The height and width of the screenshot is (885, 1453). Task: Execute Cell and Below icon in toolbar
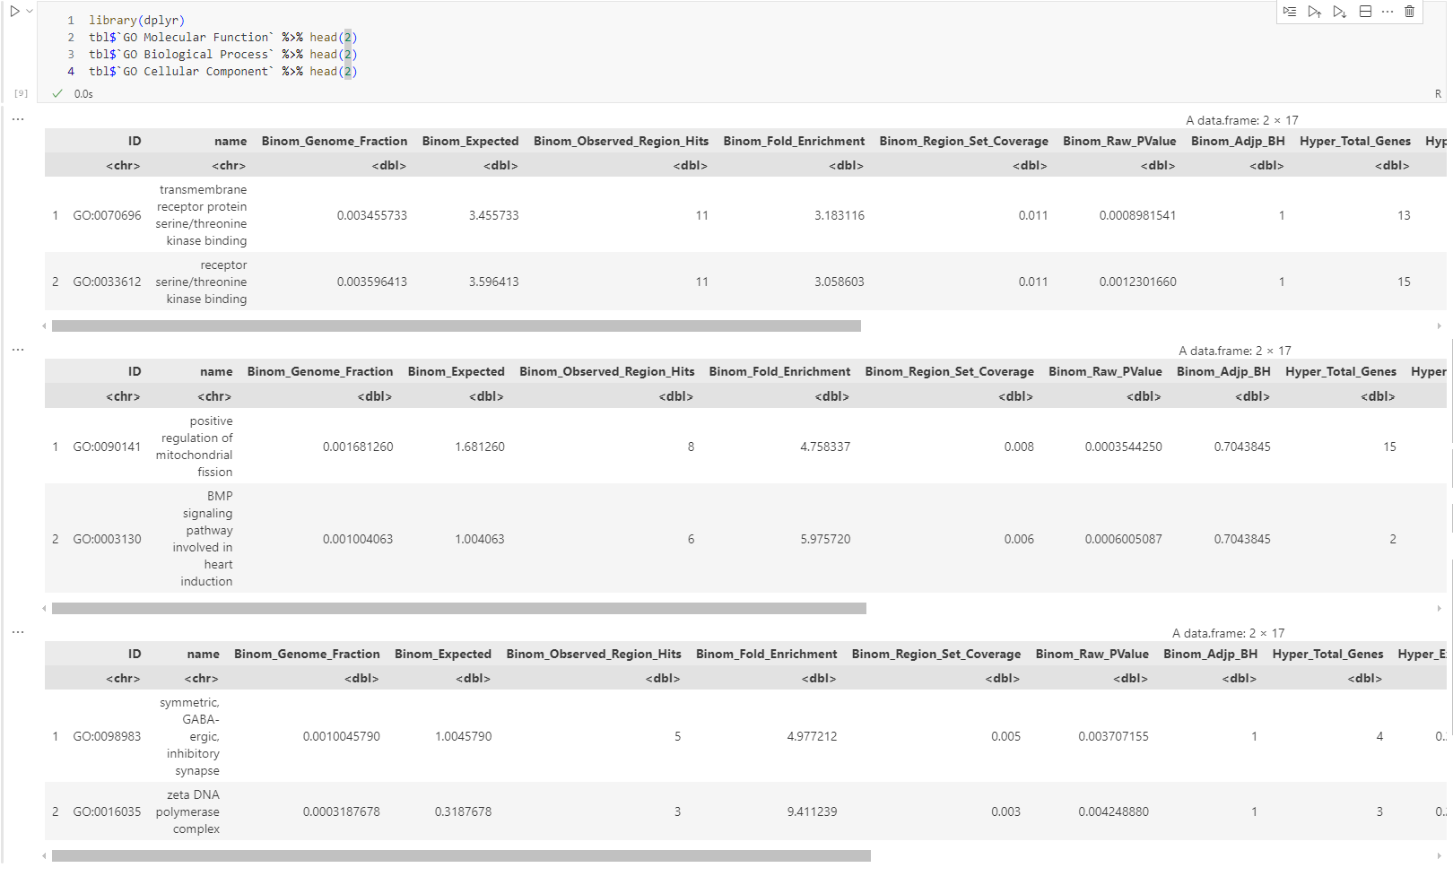coord(1339,12)
